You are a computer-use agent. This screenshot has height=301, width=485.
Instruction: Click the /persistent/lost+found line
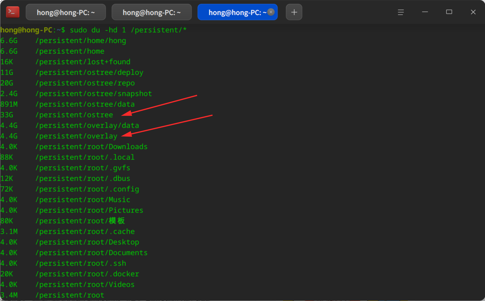coord(65,62)
